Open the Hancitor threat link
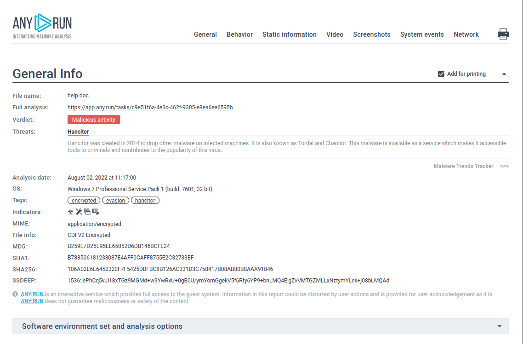This screenshot has width=523, height=344. pyautogui.click(x=78, y=131)
